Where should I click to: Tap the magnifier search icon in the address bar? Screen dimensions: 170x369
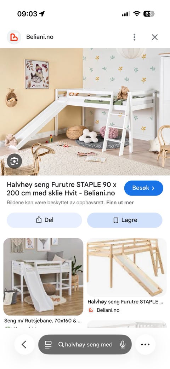pyautogui.click(x=61, y=345)
